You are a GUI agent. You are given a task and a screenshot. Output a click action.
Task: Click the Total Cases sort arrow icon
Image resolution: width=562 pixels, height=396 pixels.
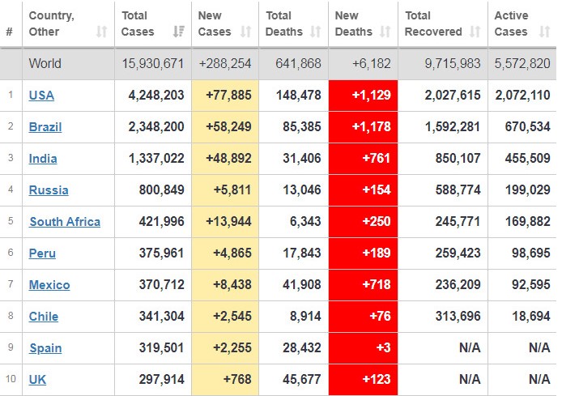click(x=177, y=32)
